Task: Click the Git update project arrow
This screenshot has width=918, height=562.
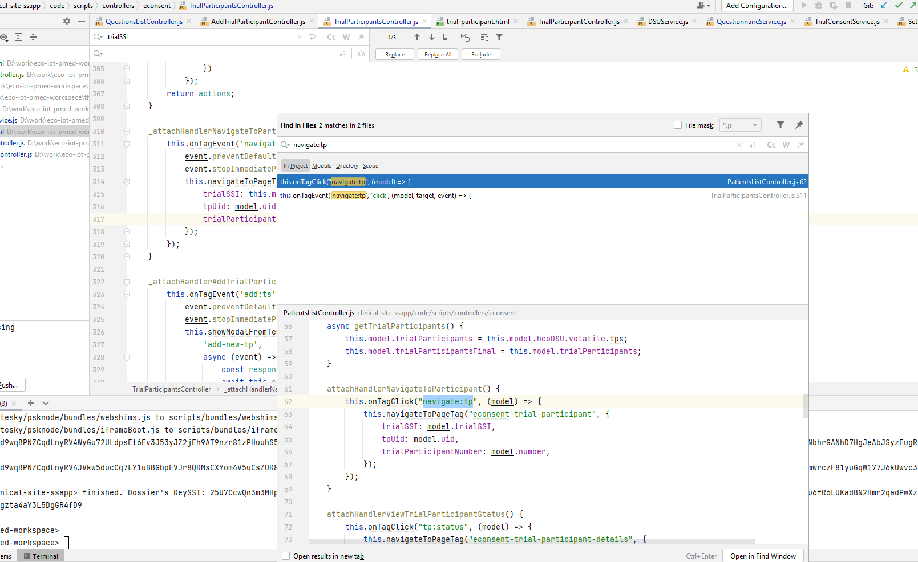Action: [884, 5]
